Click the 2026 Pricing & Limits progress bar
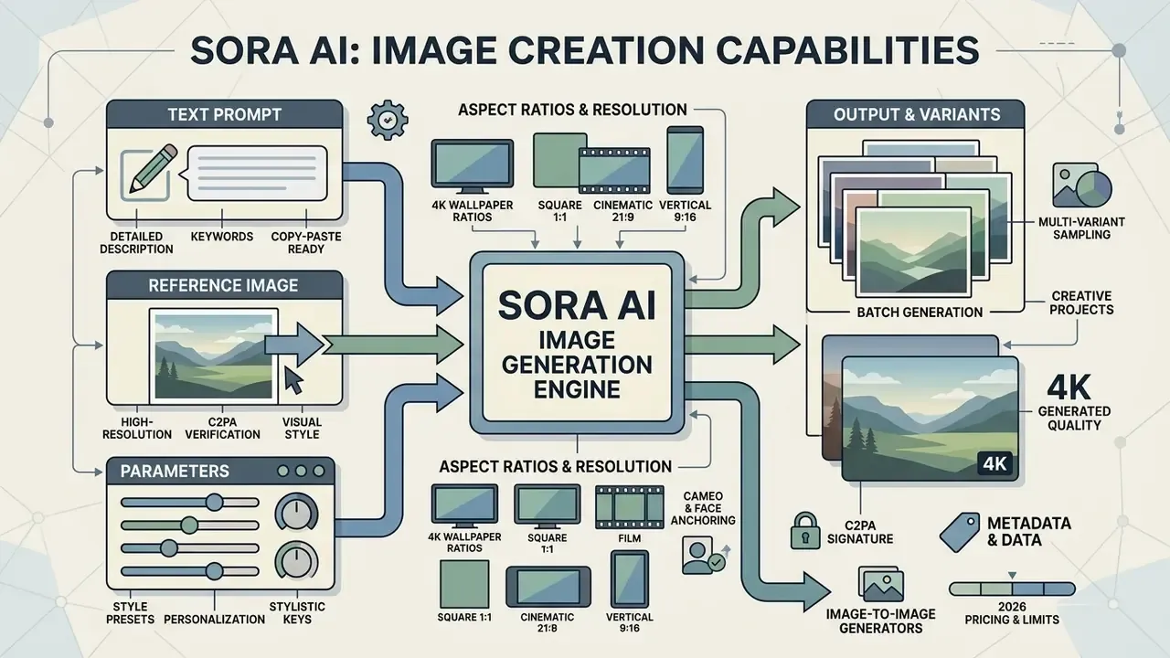This screenshot has height=658, width=1170. (x=1012, y=589)
